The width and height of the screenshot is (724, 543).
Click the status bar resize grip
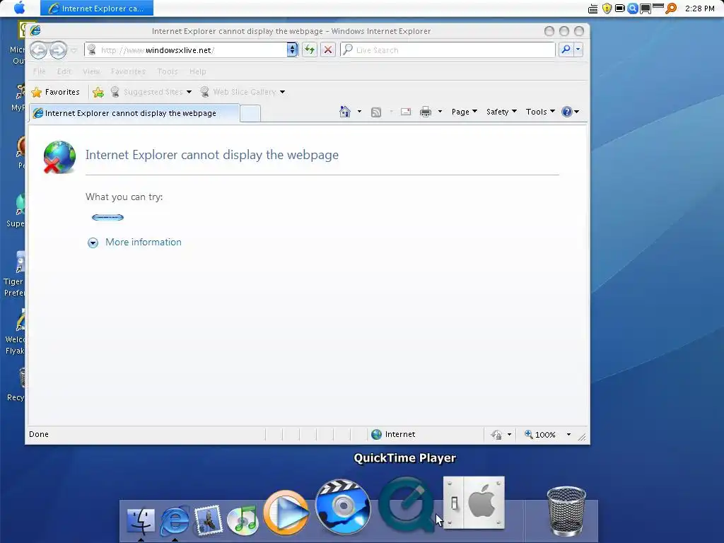582,437
